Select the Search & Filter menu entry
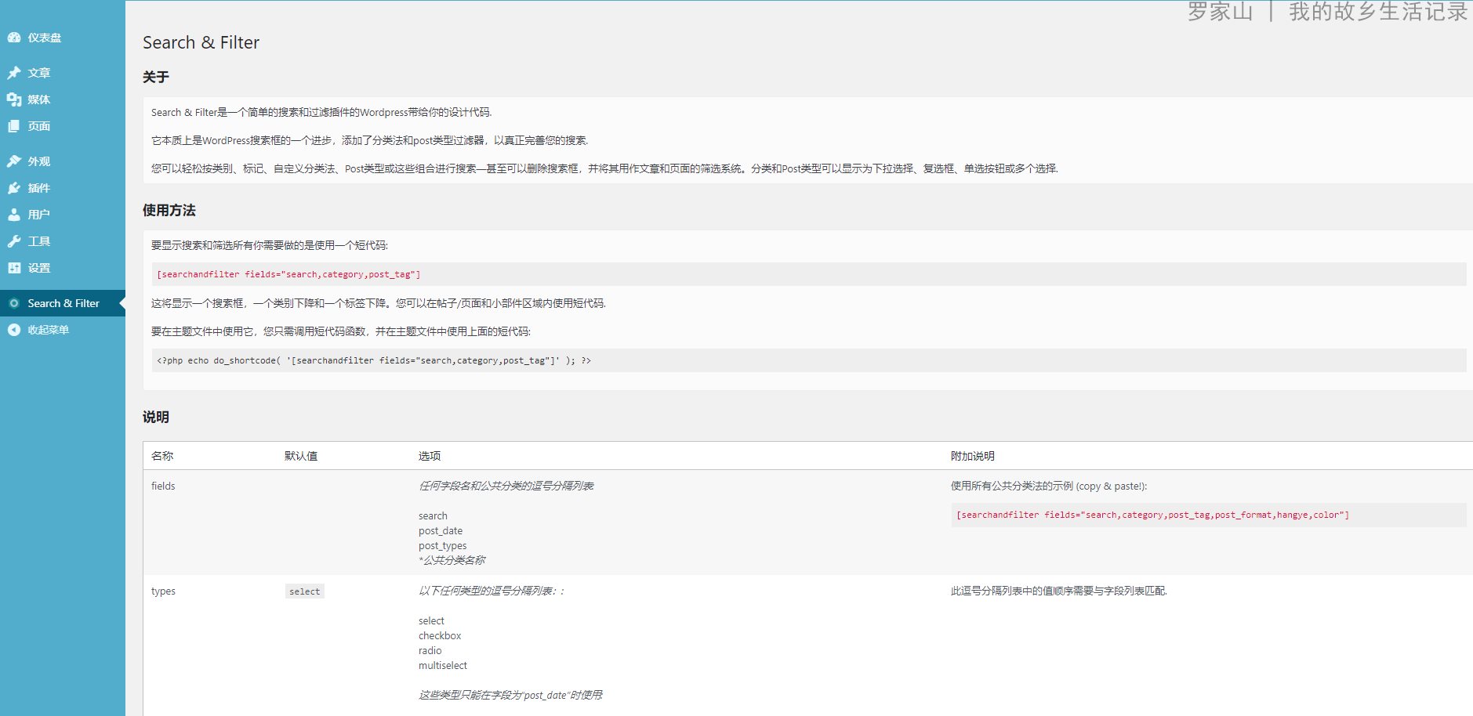This screenshot has width=1473, height=716. click(x=63, y=303)
